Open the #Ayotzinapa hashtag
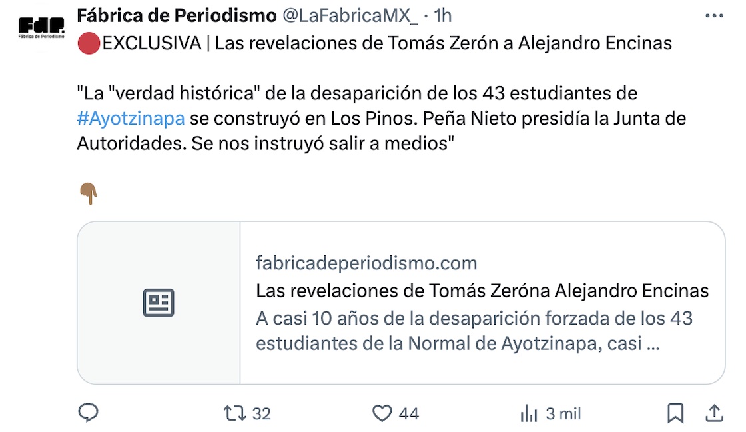 (131, 119)
